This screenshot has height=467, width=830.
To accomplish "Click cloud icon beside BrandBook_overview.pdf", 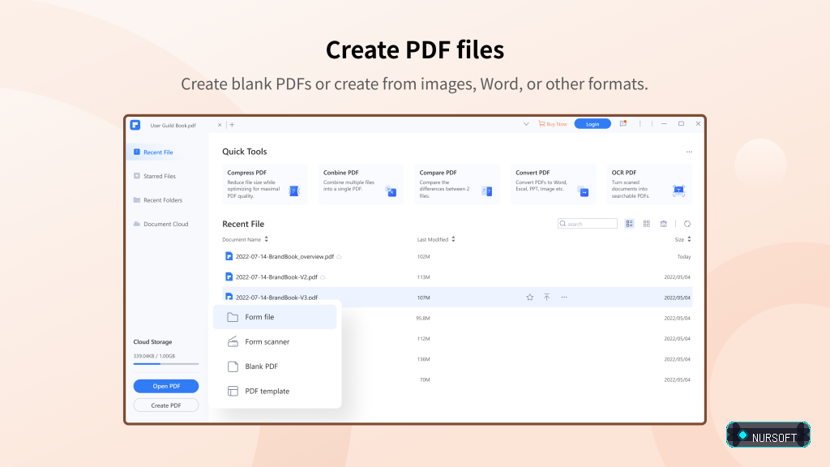I will pyautogui.click(x=340, y=257).
